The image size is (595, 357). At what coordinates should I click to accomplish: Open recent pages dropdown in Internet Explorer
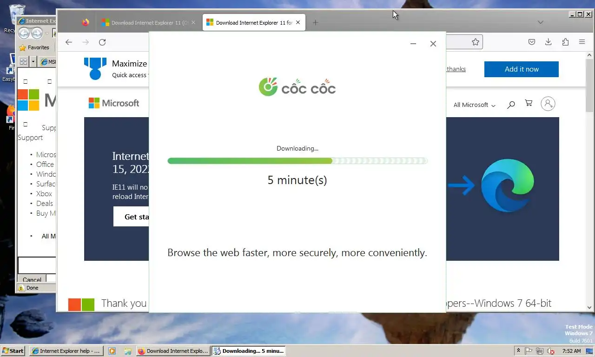[x=47, y=33]
